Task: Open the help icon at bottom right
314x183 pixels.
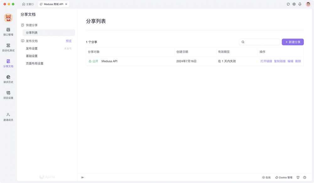Action: [x=304, y=177]
